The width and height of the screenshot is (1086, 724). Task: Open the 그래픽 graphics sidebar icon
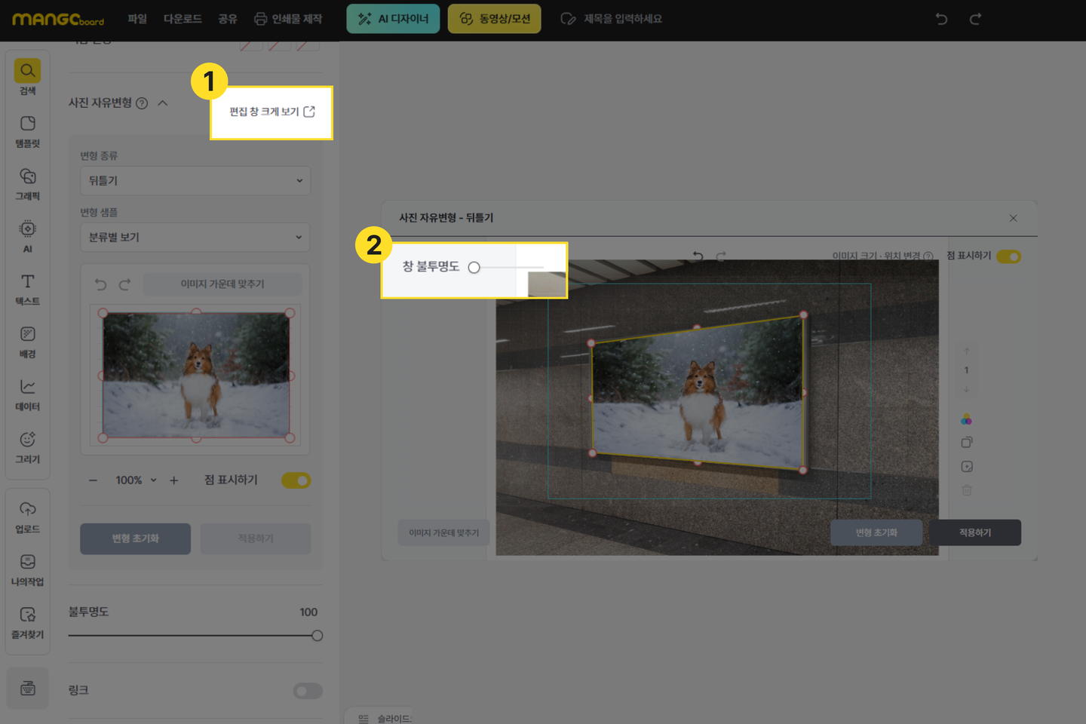click(x=27, y=177)
